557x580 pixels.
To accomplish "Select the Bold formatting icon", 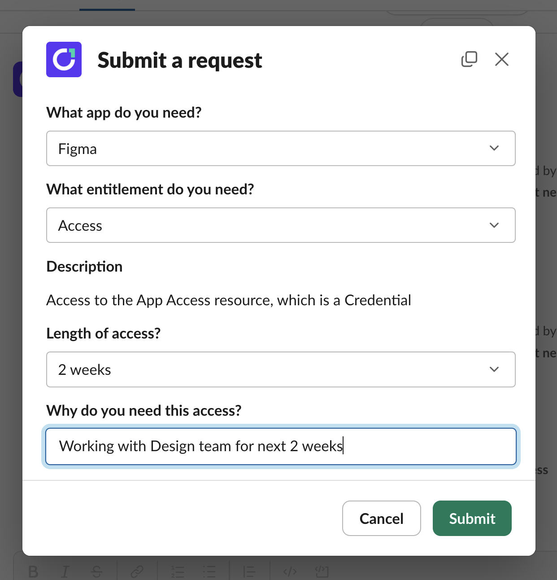I will coord(33,572).
